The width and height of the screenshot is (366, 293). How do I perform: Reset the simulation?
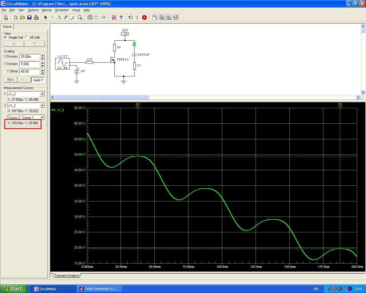tap(131, 17)
